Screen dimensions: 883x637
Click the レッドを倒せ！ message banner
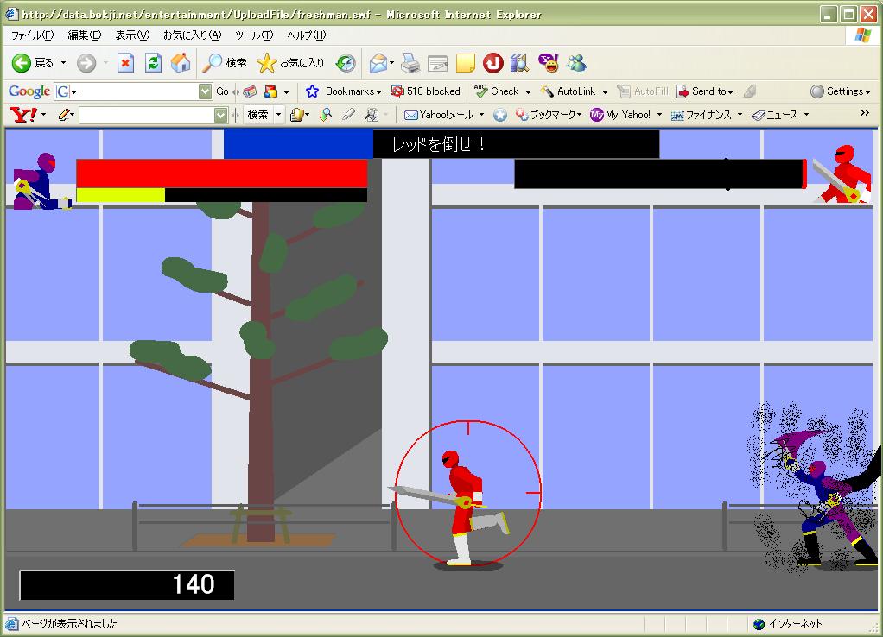coord(516,145)
